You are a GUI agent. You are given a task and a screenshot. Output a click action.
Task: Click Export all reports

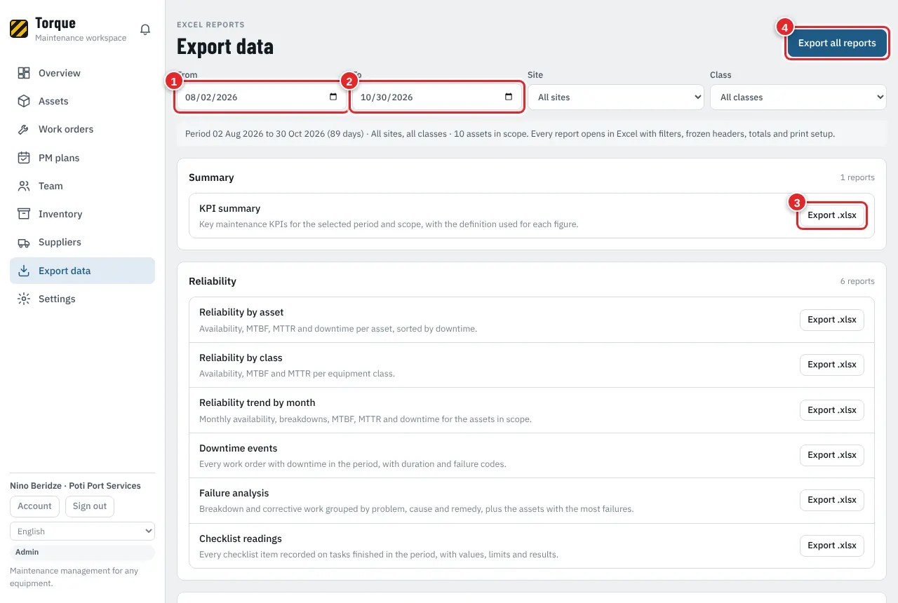pyautogui.click(x=837, y=43)
